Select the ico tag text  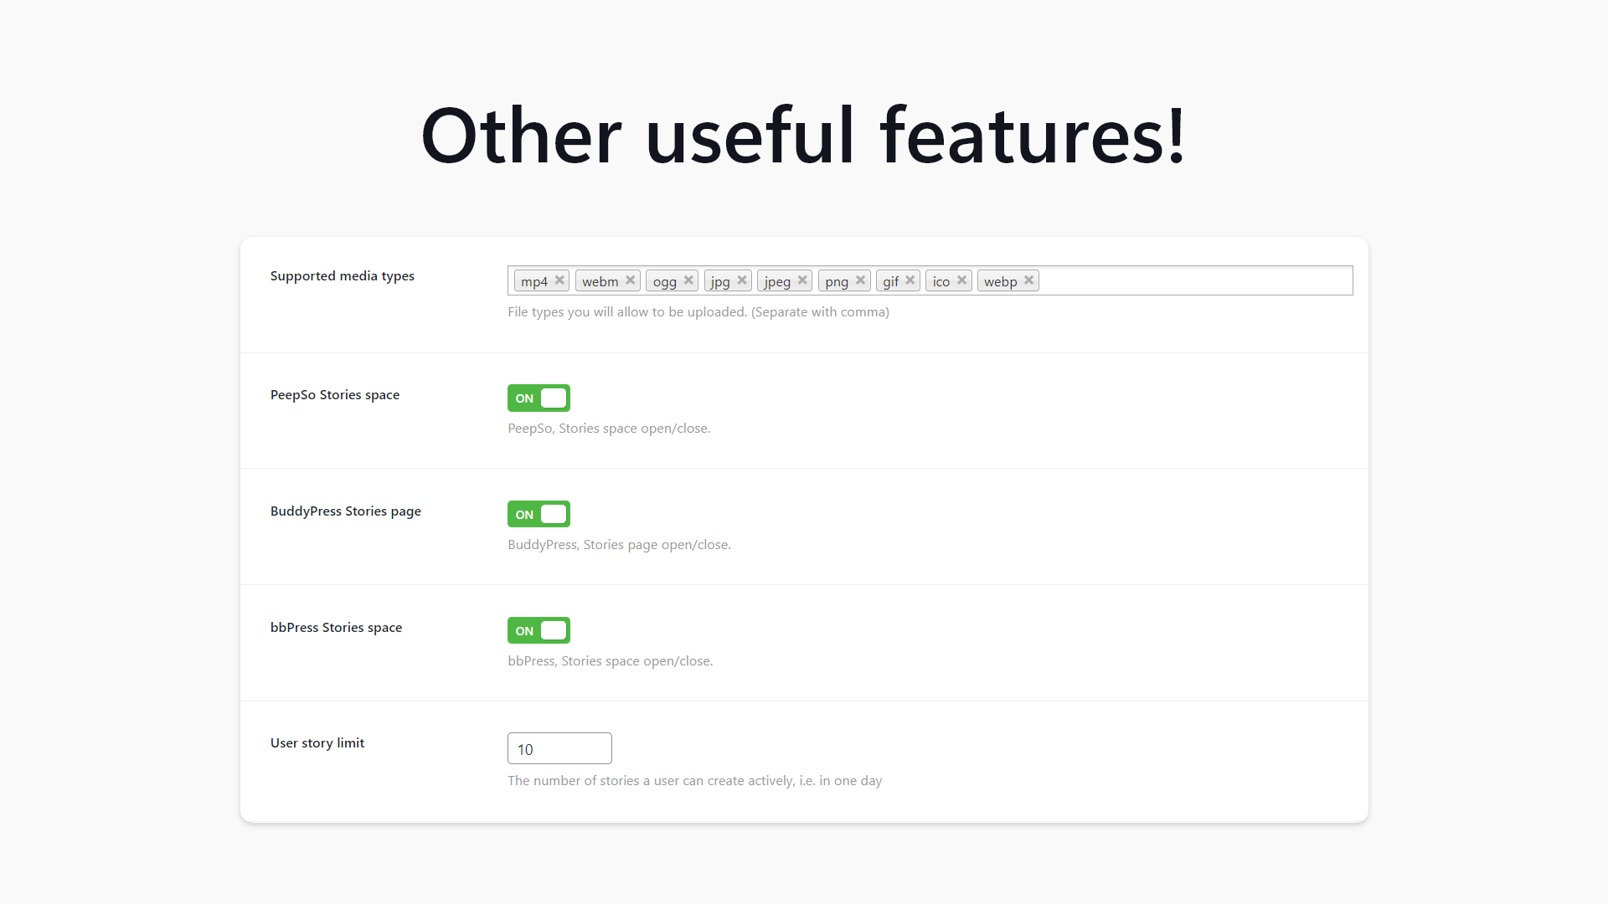click(941, 282)
